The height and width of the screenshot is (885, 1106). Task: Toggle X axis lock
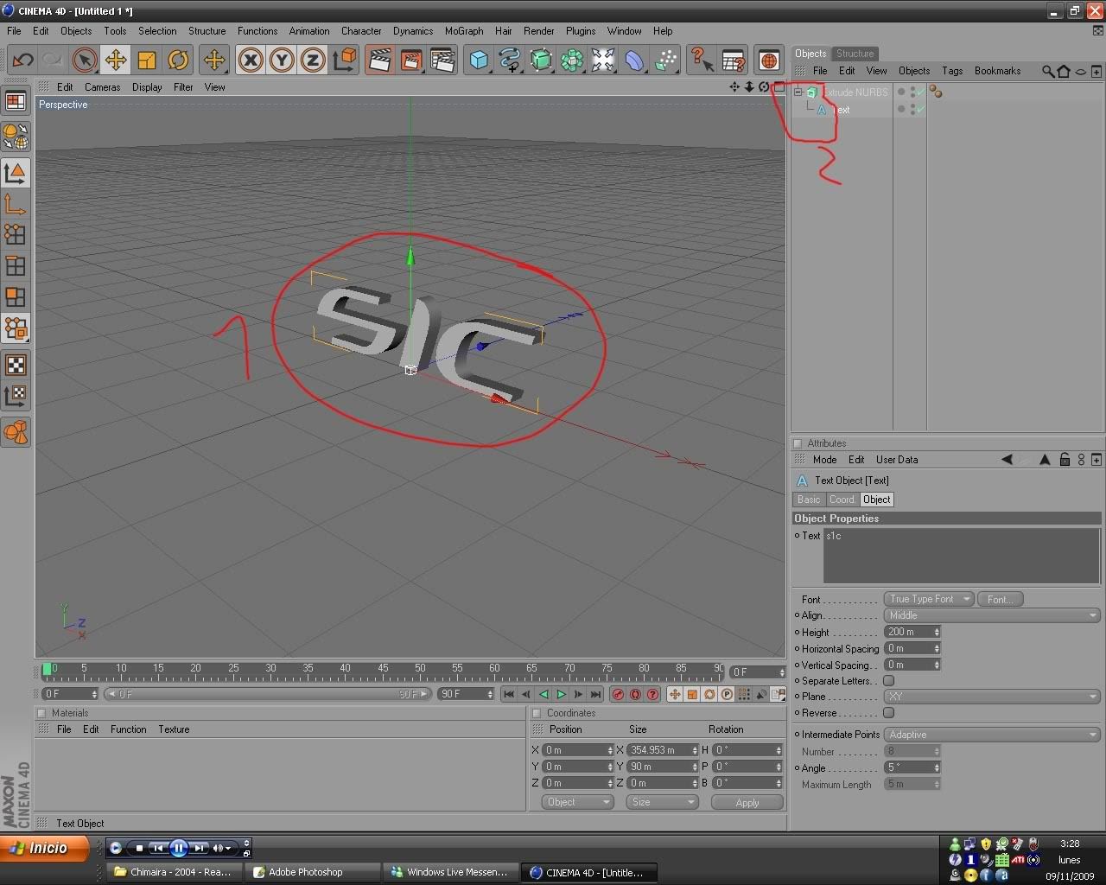click(x=251, y=60)
